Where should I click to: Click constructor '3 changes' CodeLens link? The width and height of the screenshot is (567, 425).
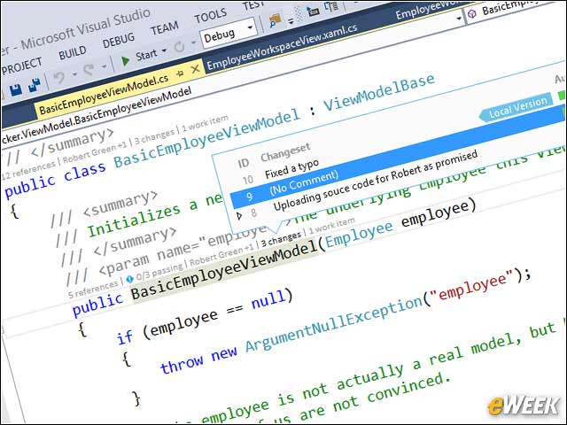(281, 239)
